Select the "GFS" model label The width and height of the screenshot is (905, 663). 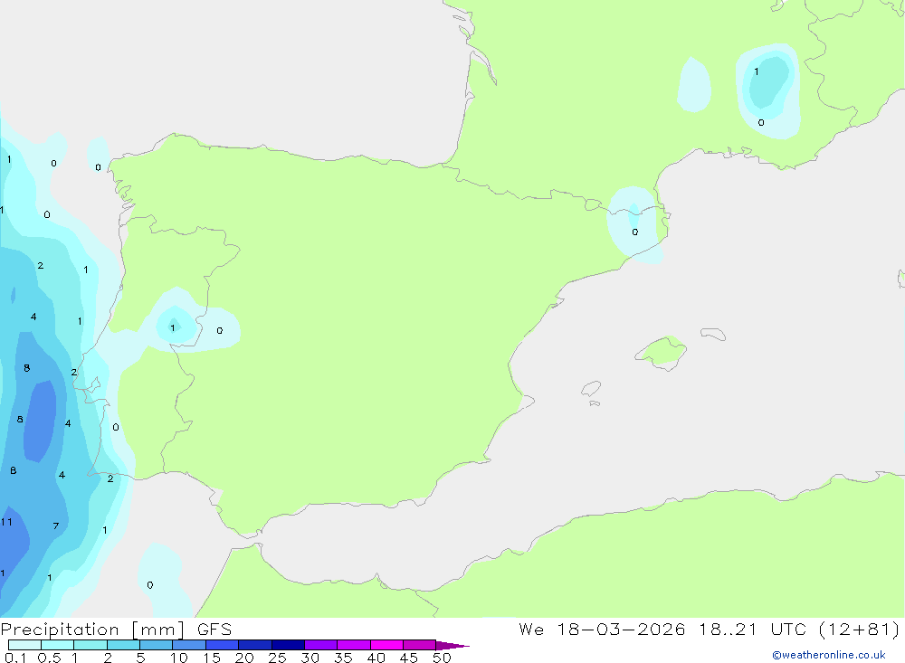tap(214, 630)
